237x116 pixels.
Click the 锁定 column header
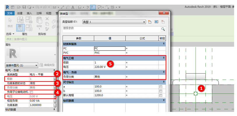click(162, 38)
